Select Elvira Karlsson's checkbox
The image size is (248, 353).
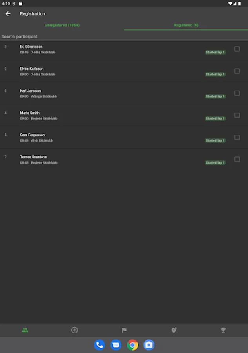click(237, 71)
